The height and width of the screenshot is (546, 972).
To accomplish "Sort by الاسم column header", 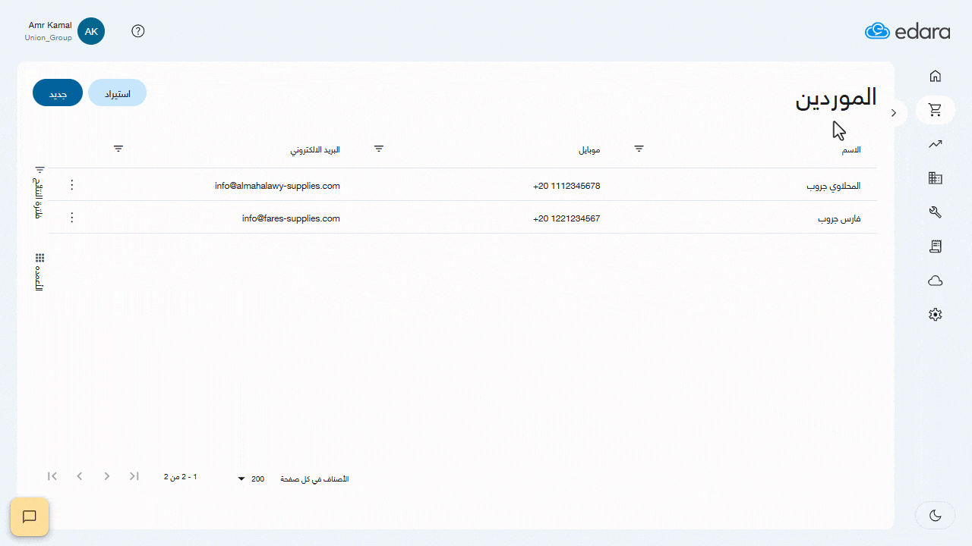I will [x=851, y=149].
